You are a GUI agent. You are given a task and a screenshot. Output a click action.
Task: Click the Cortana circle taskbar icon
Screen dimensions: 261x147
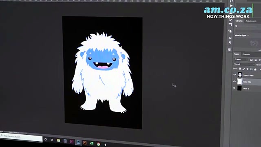coord(46,140)
